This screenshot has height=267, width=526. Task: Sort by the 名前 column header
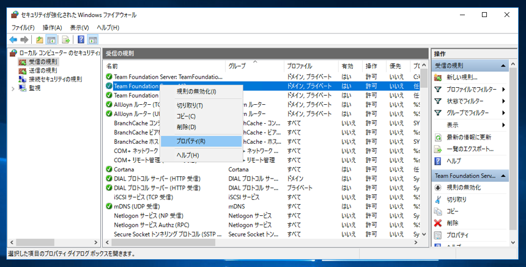pos(165,66)
